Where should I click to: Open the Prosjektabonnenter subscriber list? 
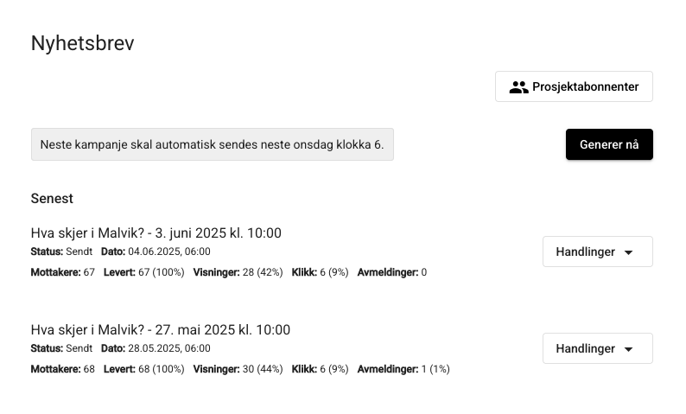tap(574, 86)
